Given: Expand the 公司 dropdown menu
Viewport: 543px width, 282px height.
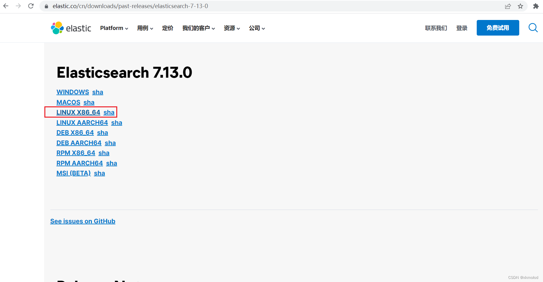Looking at the screenshot, I should tap(257, 28).
